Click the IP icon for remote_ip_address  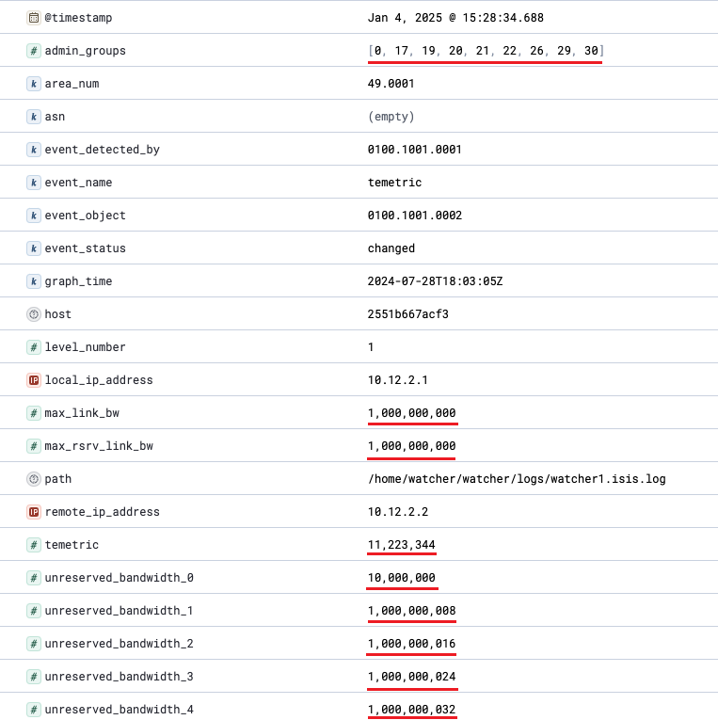pos(34,512)
